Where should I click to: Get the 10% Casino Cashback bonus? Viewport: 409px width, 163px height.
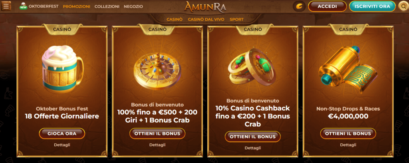click(x=253, y=137)
